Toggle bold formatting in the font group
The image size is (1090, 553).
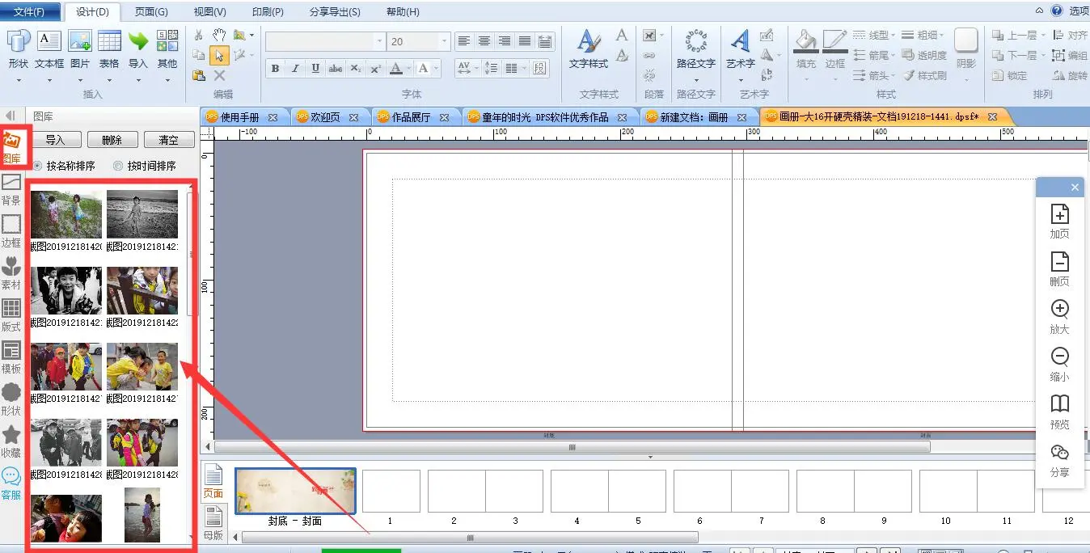tap(275, 69)
